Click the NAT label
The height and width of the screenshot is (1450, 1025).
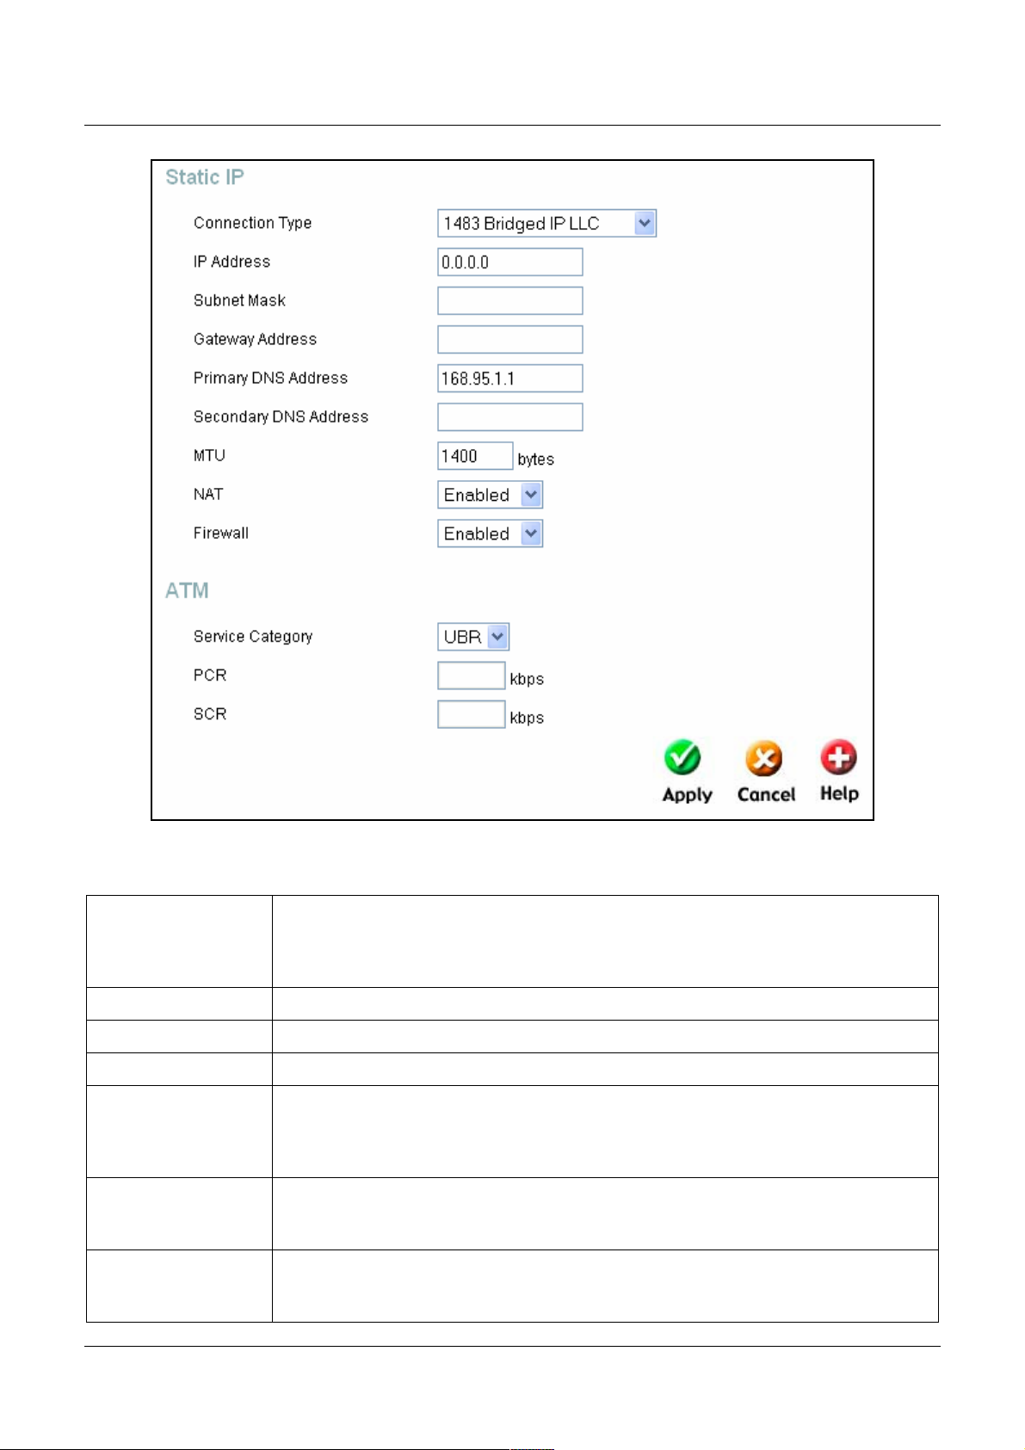click(208, 494)
